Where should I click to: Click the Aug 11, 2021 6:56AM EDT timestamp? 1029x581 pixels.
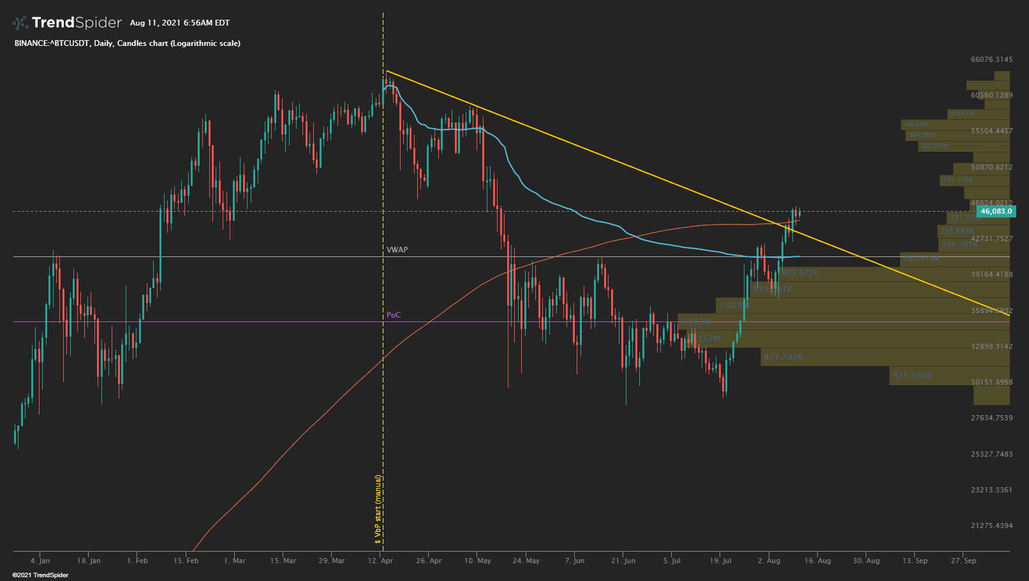tap(180, 22)
